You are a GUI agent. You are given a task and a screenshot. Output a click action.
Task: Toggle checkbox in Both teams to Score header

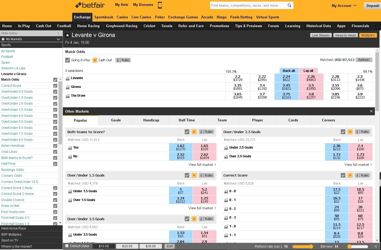coord(187,132)
